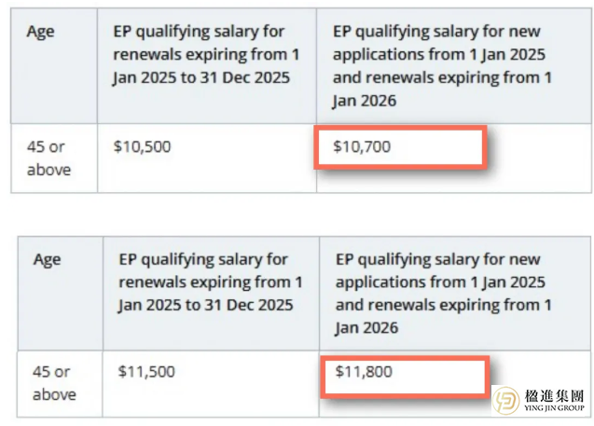Select the highlighted $11,800 cell
Image resolution: width=594 pixels, height=426 pixels.
click(x=405, y=375)
